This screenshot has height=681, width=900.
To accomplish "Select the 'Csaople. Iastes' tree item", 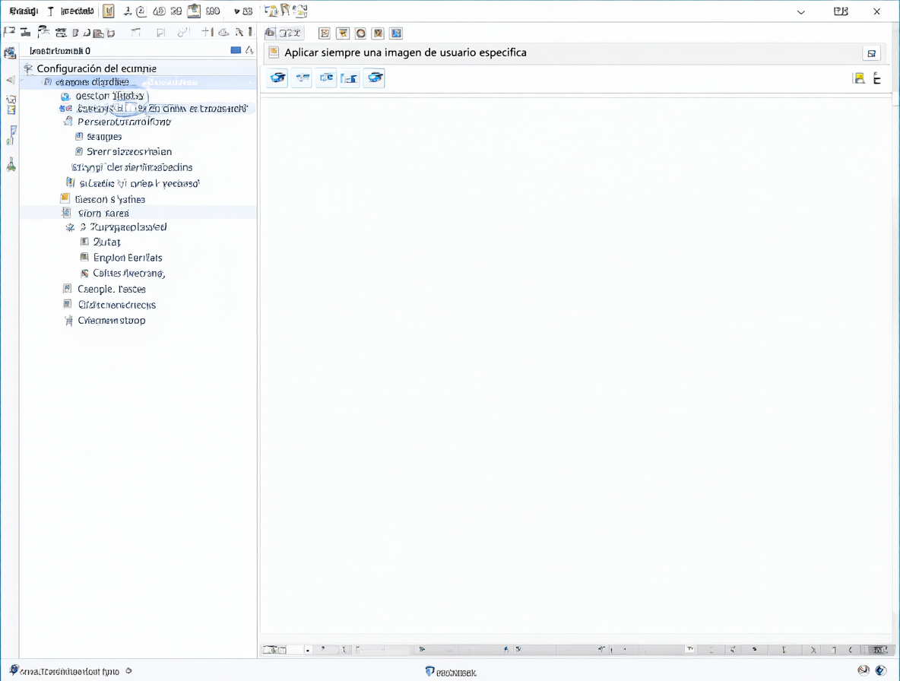I will (x=111, y=289).
